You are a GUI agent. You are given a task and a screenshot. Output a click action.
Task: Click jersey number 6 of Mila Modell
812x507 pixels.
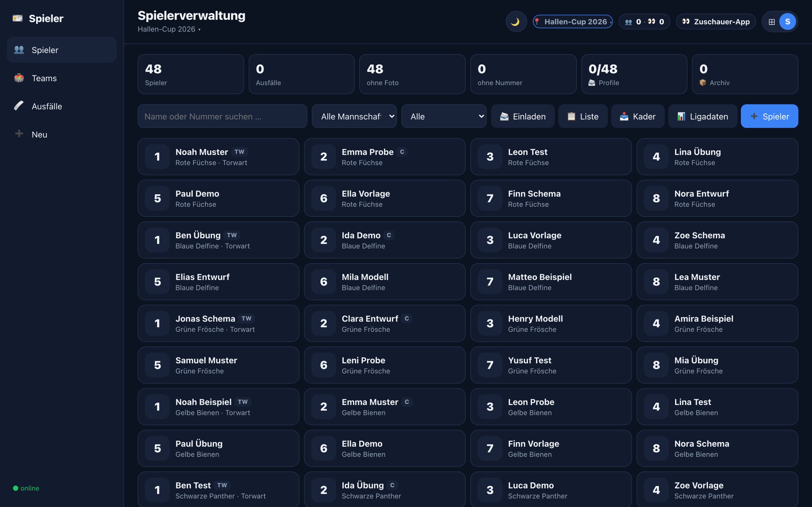click(x=324, y=282)
